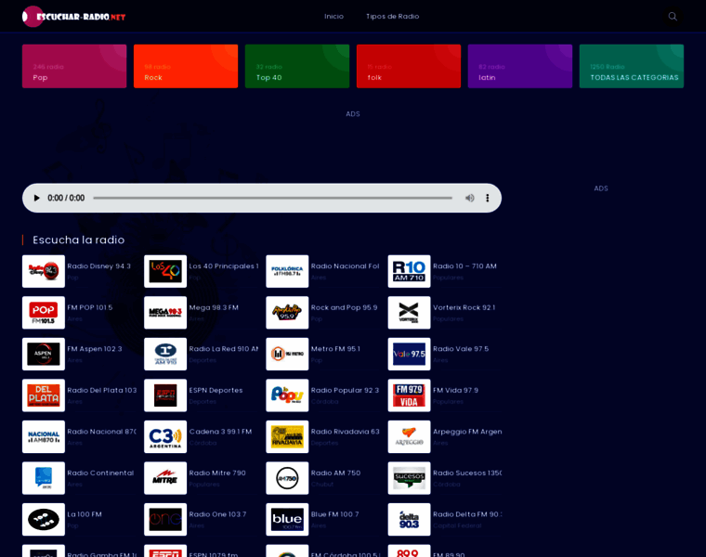The width and height of the screenshot is (706, 557).
Task: Click the Nacional AM 870 logo
Action: (x=44, y=437)
